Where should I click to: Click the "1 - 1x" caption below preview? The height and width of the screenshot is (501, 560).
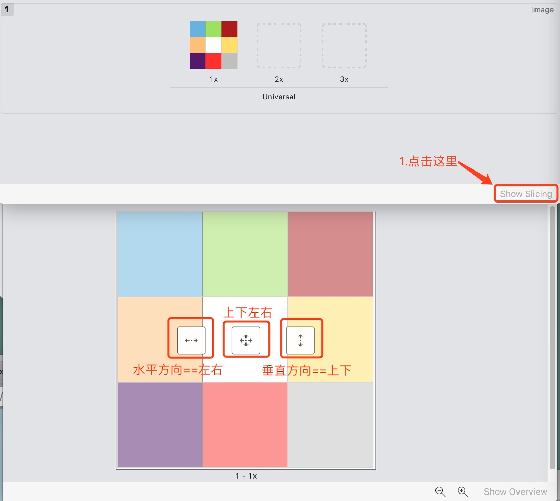(246, 476)
